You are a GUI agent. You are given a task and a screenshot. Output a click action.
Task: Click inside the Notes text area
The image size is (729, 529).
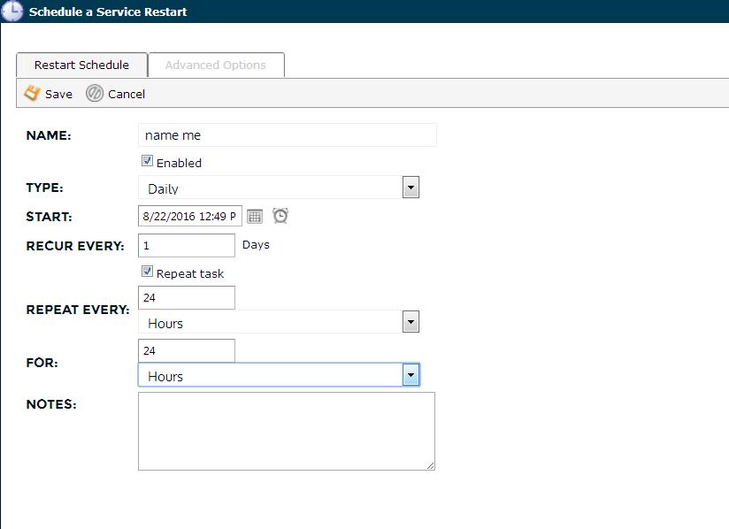pos(286,430)
